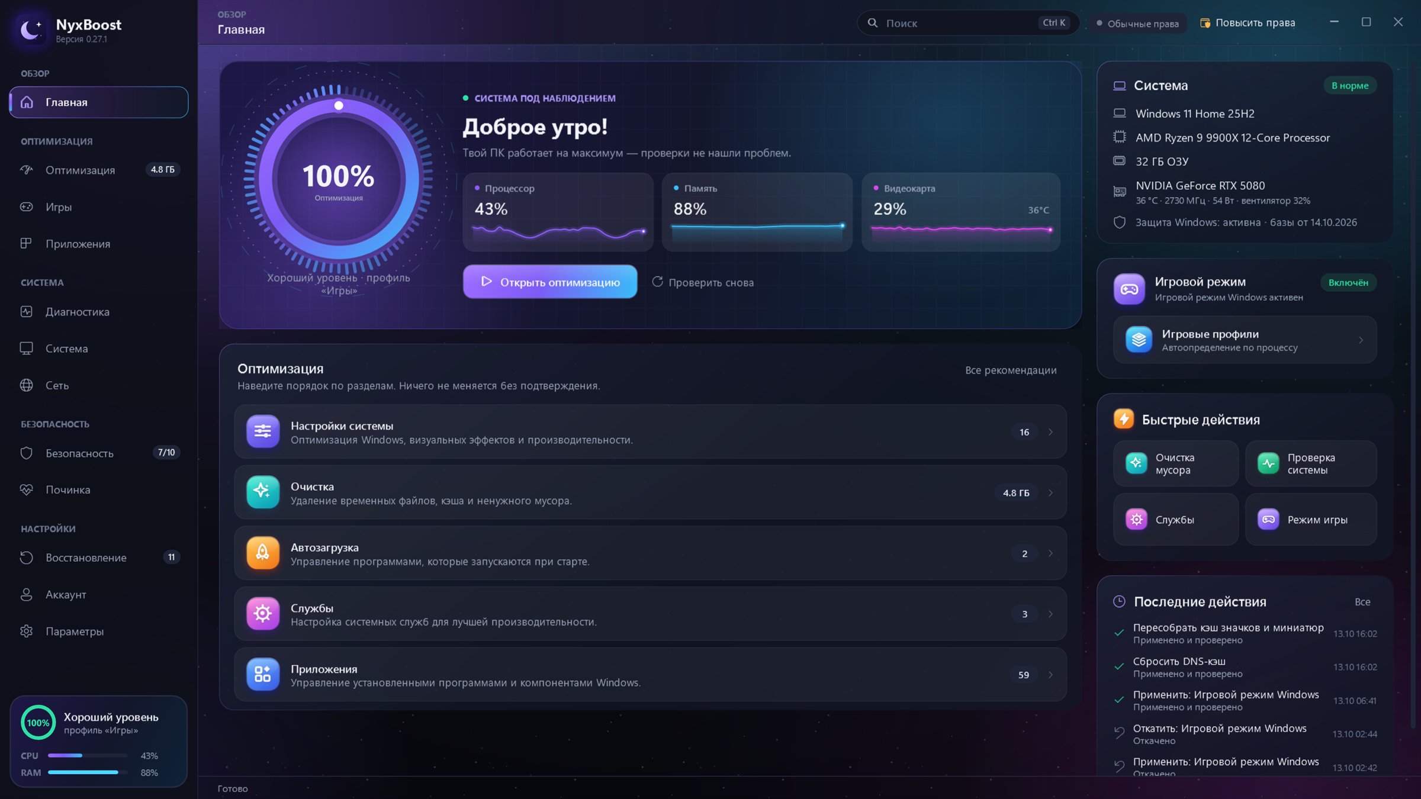Go to Оптимизация in the sidebar
The height and width of the screenshot is (799, 1421).
(99, 170)
